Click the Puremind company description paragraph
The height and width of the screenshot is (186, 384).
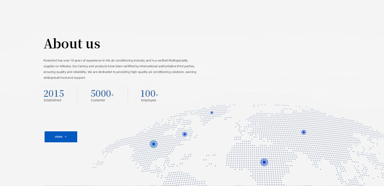click(120, 69)
